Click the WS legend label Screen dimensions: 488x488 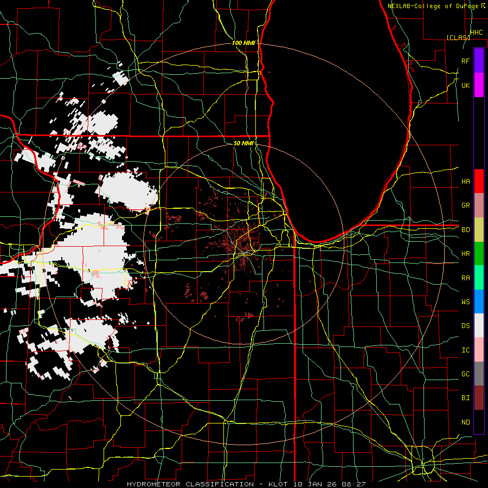pos(465,302)
